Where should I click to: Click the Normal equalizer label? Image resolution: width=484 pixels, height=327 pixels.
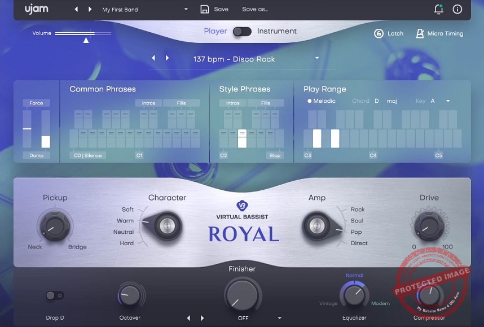click(354, 275)
